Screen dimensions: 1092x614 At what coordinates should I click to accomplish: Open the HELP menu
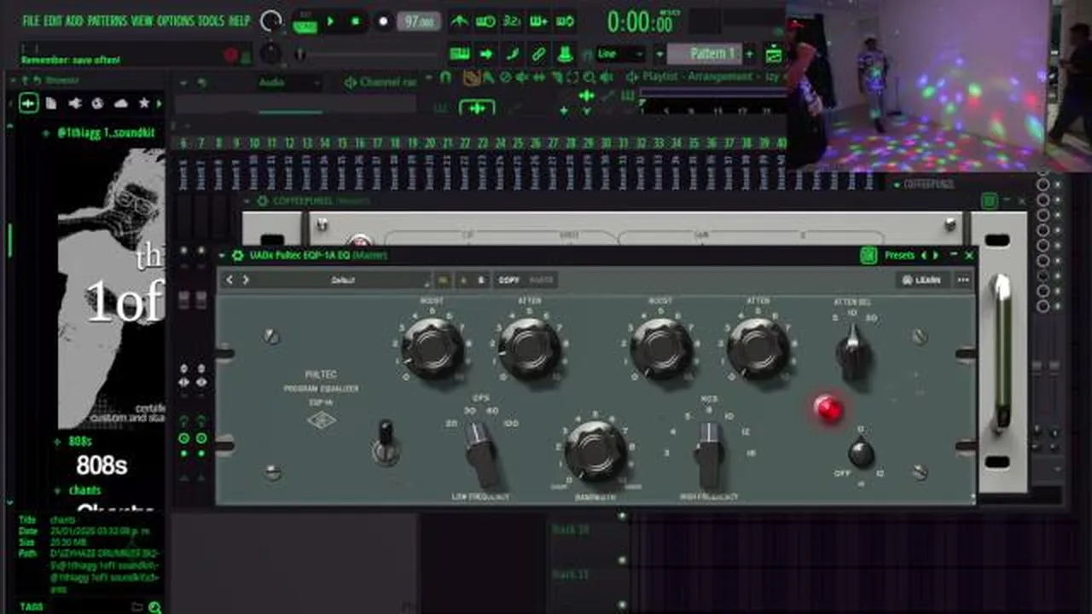coord(239,20)
